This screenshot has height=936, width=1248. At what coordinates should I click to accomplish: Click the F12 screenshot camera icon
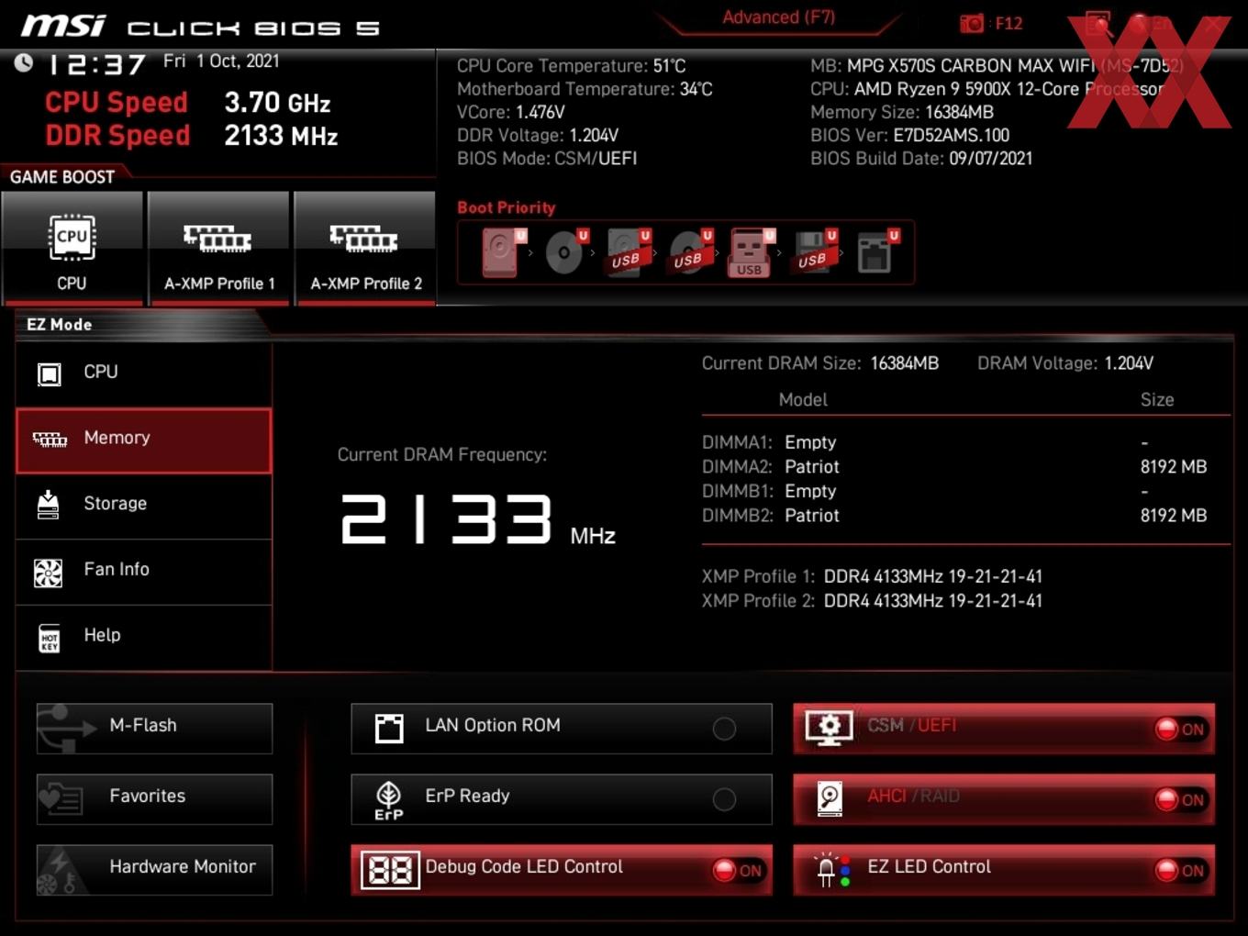pos(971,23)
